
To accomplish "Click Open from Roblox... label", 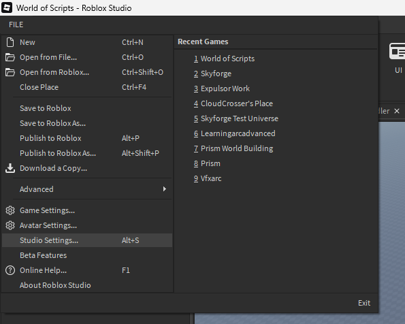I will click(54, 72).
